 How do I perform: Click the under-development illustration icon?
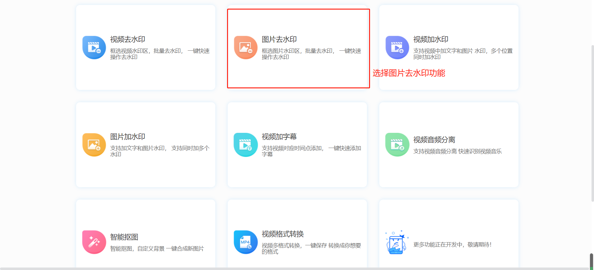(397, 242)
